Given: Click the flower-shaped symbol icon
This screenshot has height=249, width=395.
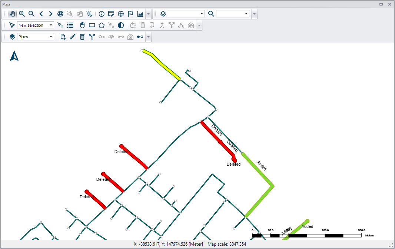Looking at the screenshot, I should tap(121, 14).
